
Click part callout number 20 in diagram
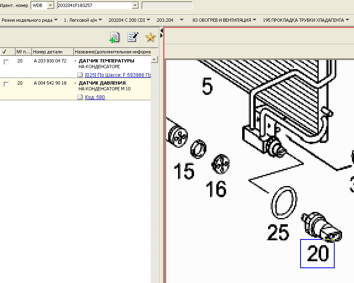pyautogui.click(x=317, y=254)
